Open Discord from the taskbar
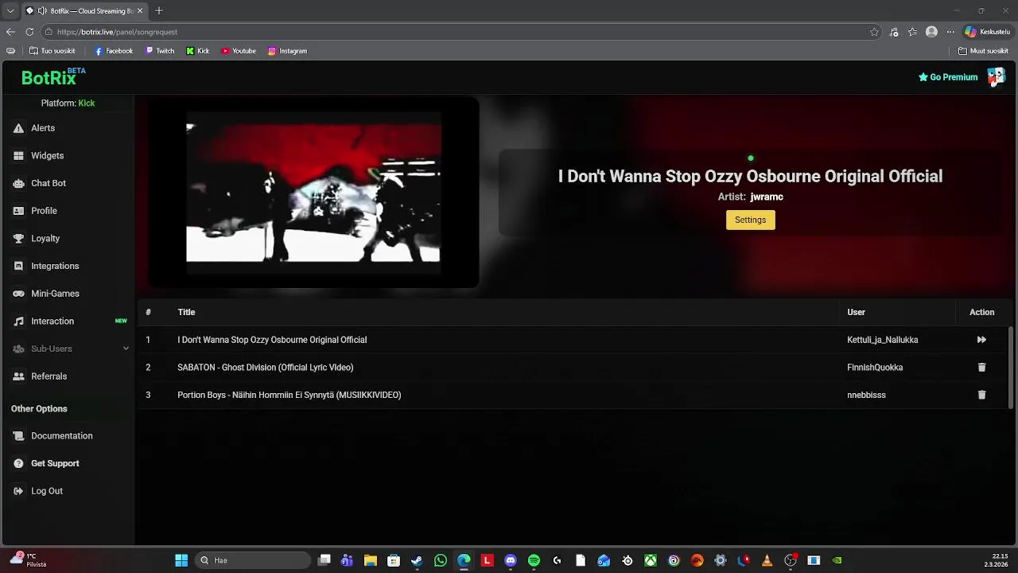Viewport: 1018px width, 573px height. click(x=511, y=560)
